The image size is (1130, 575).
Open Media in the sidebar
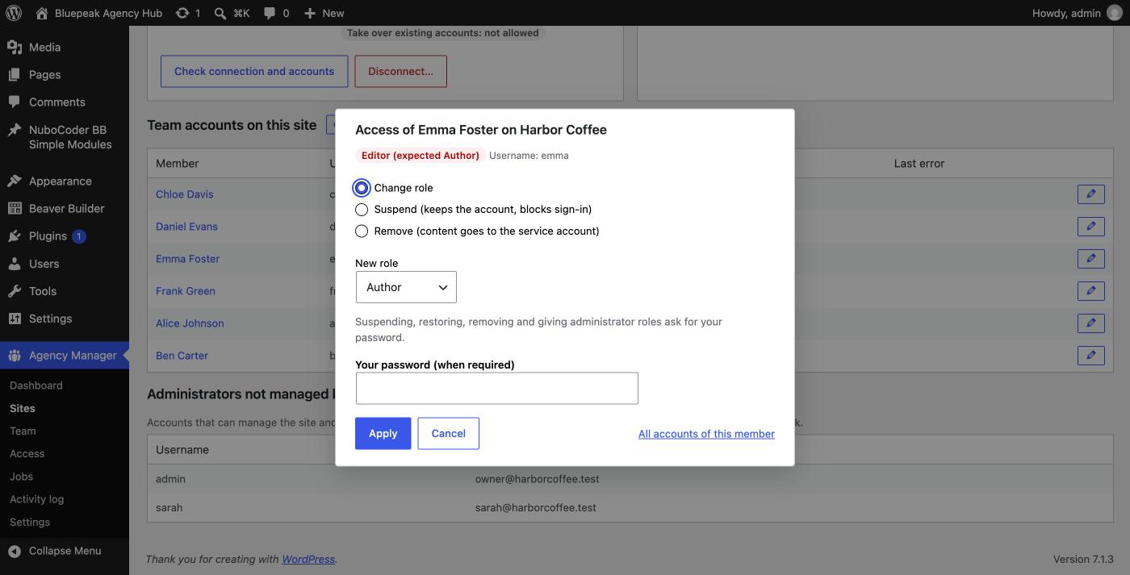(44, 48)
